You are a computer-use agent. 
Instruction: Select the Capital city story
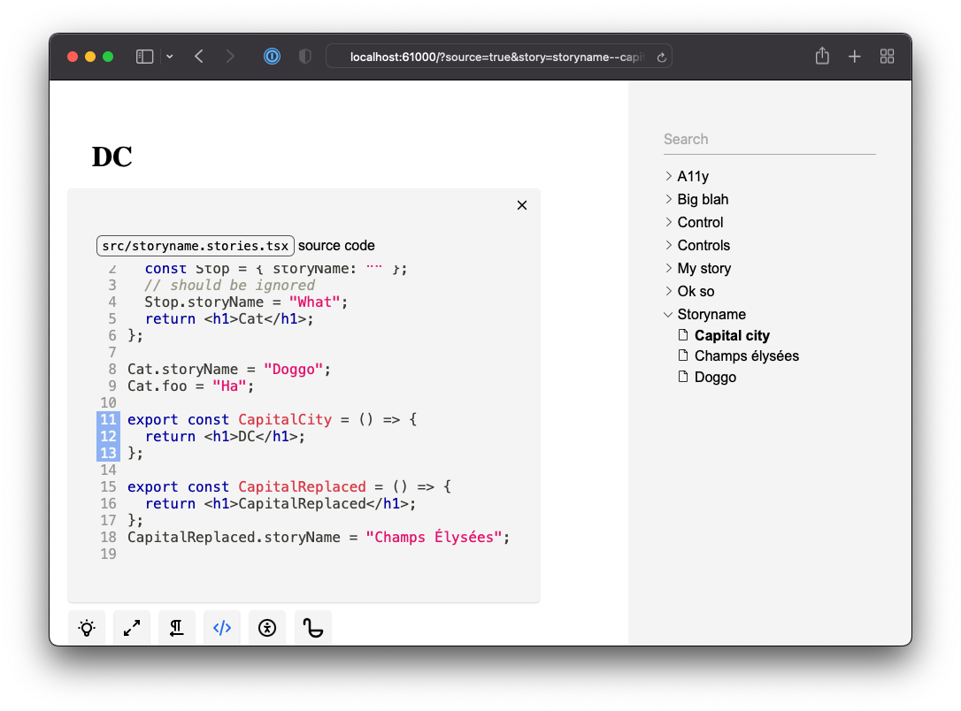point(732,335)
